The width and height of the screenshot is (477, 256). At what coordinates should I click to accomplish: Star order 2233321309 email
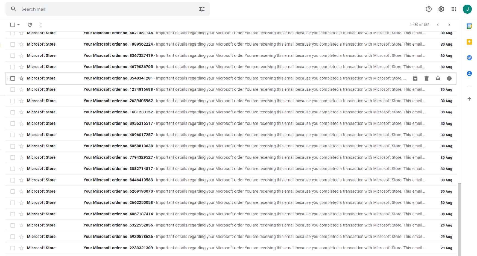click(21, 248)
